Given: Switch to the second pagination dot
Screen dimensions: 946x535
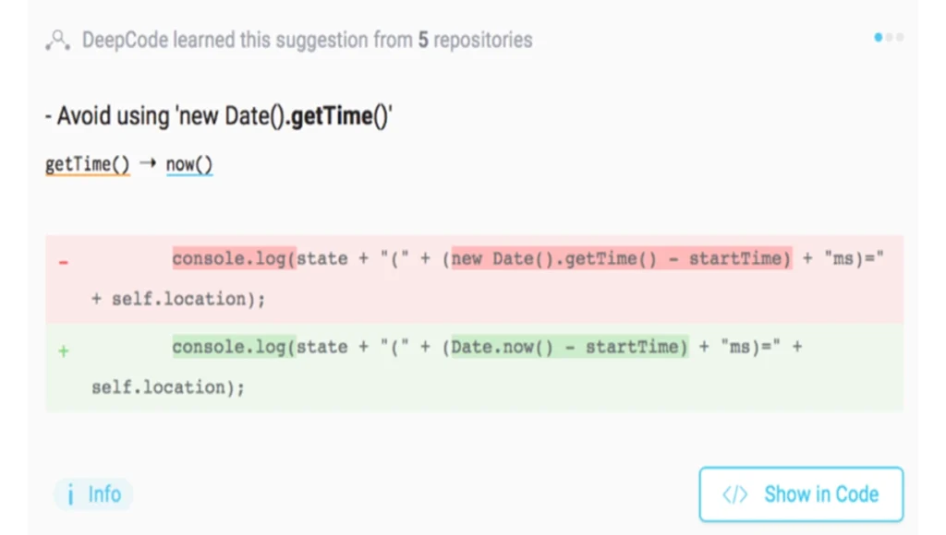Looking at the screenshot, I should [890, 37].
